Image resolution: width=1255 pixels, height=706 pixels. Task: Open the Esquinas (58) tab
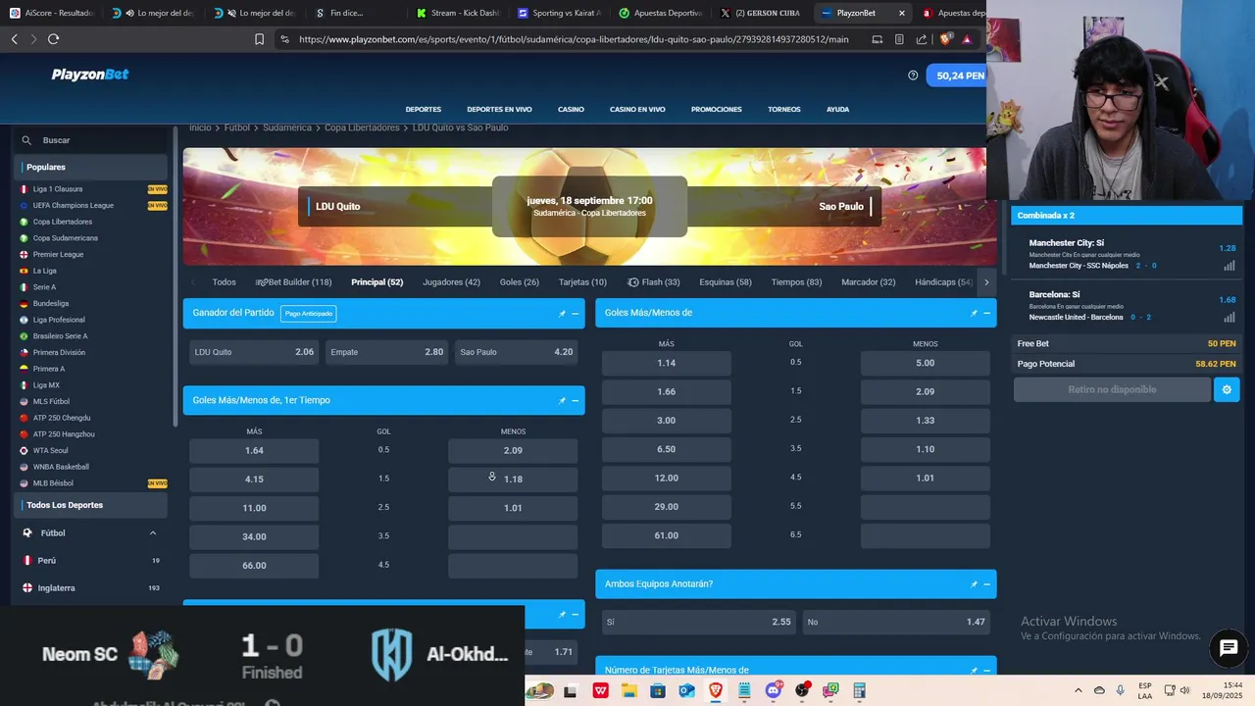726,282
